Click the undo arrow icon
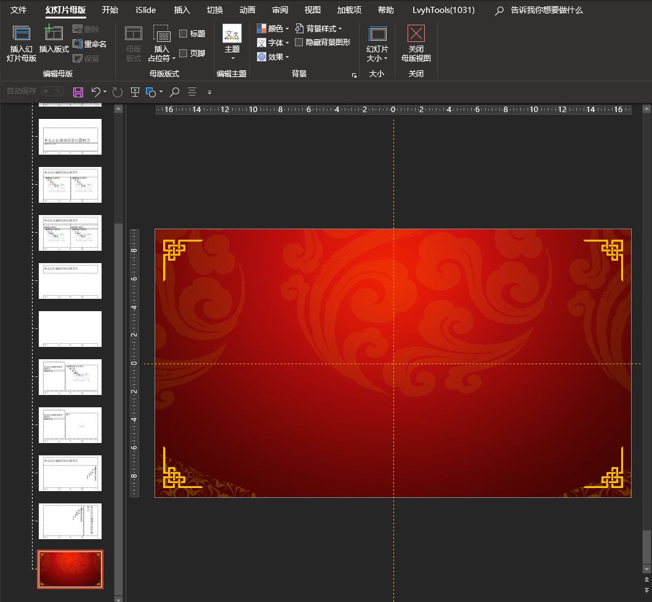652x602 pixels. coord(95,92)
